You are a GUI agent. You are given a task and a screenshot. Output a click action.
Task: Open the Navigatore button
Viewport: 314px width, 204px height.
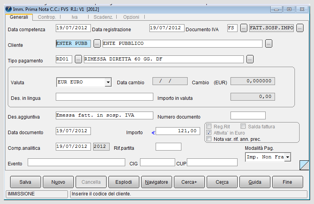tap(156, 182)
